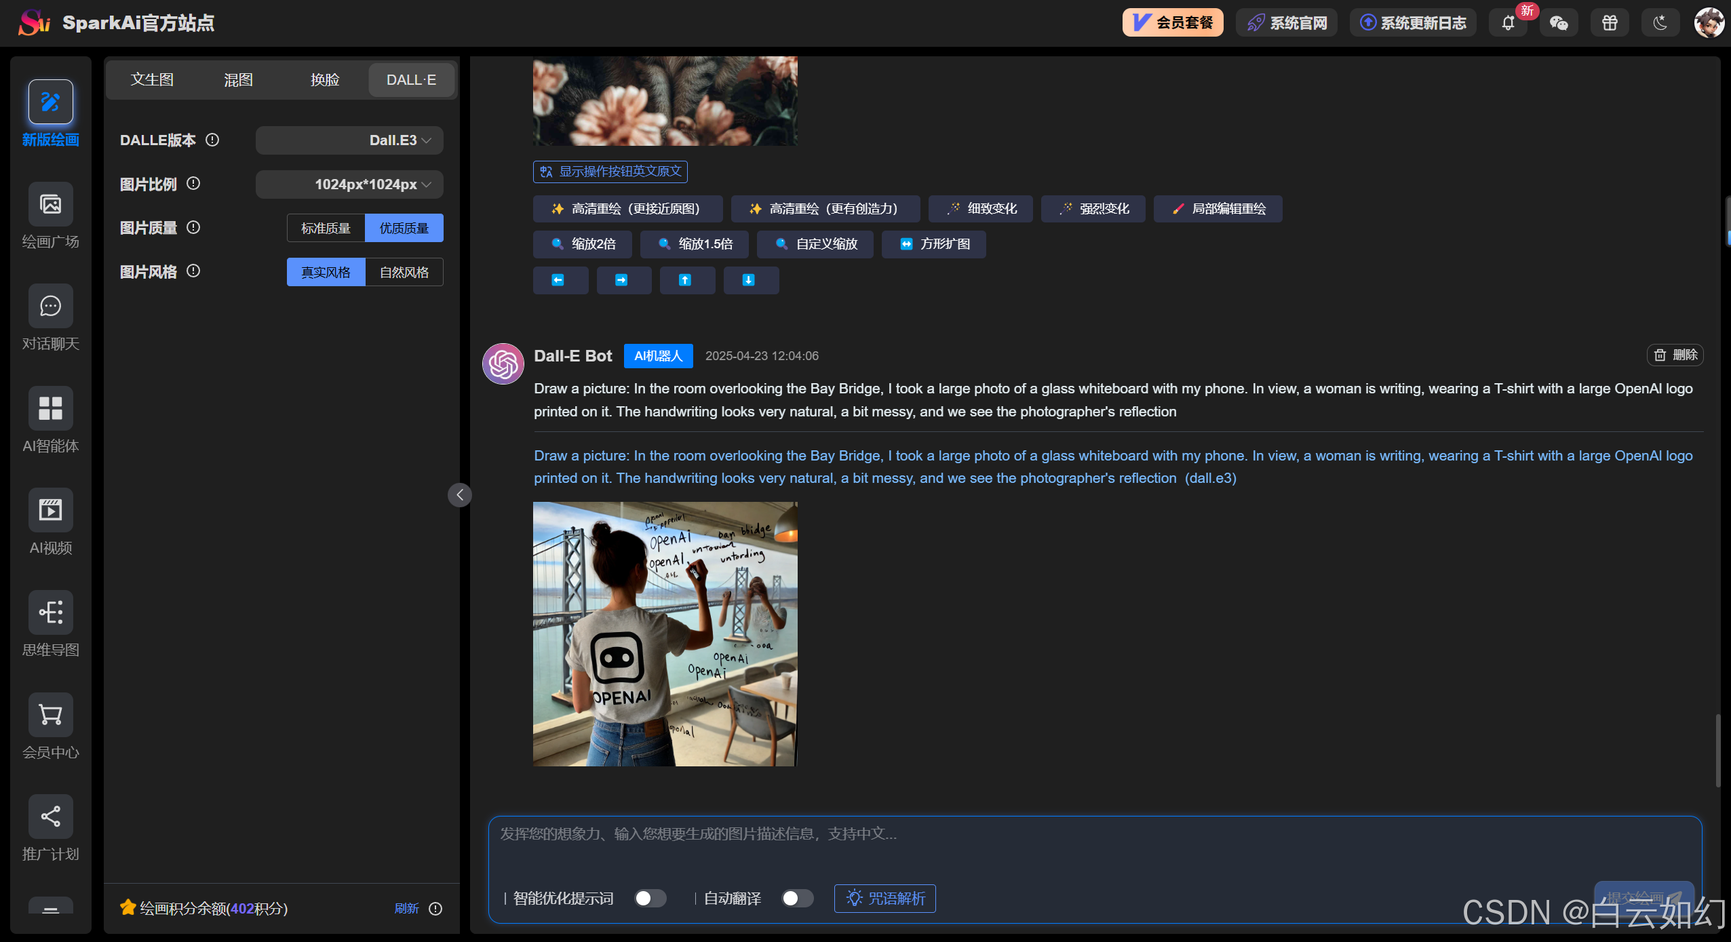Click the gift box icon
This screenshot has width=1731, height=942.
[x=1609, y=23]
